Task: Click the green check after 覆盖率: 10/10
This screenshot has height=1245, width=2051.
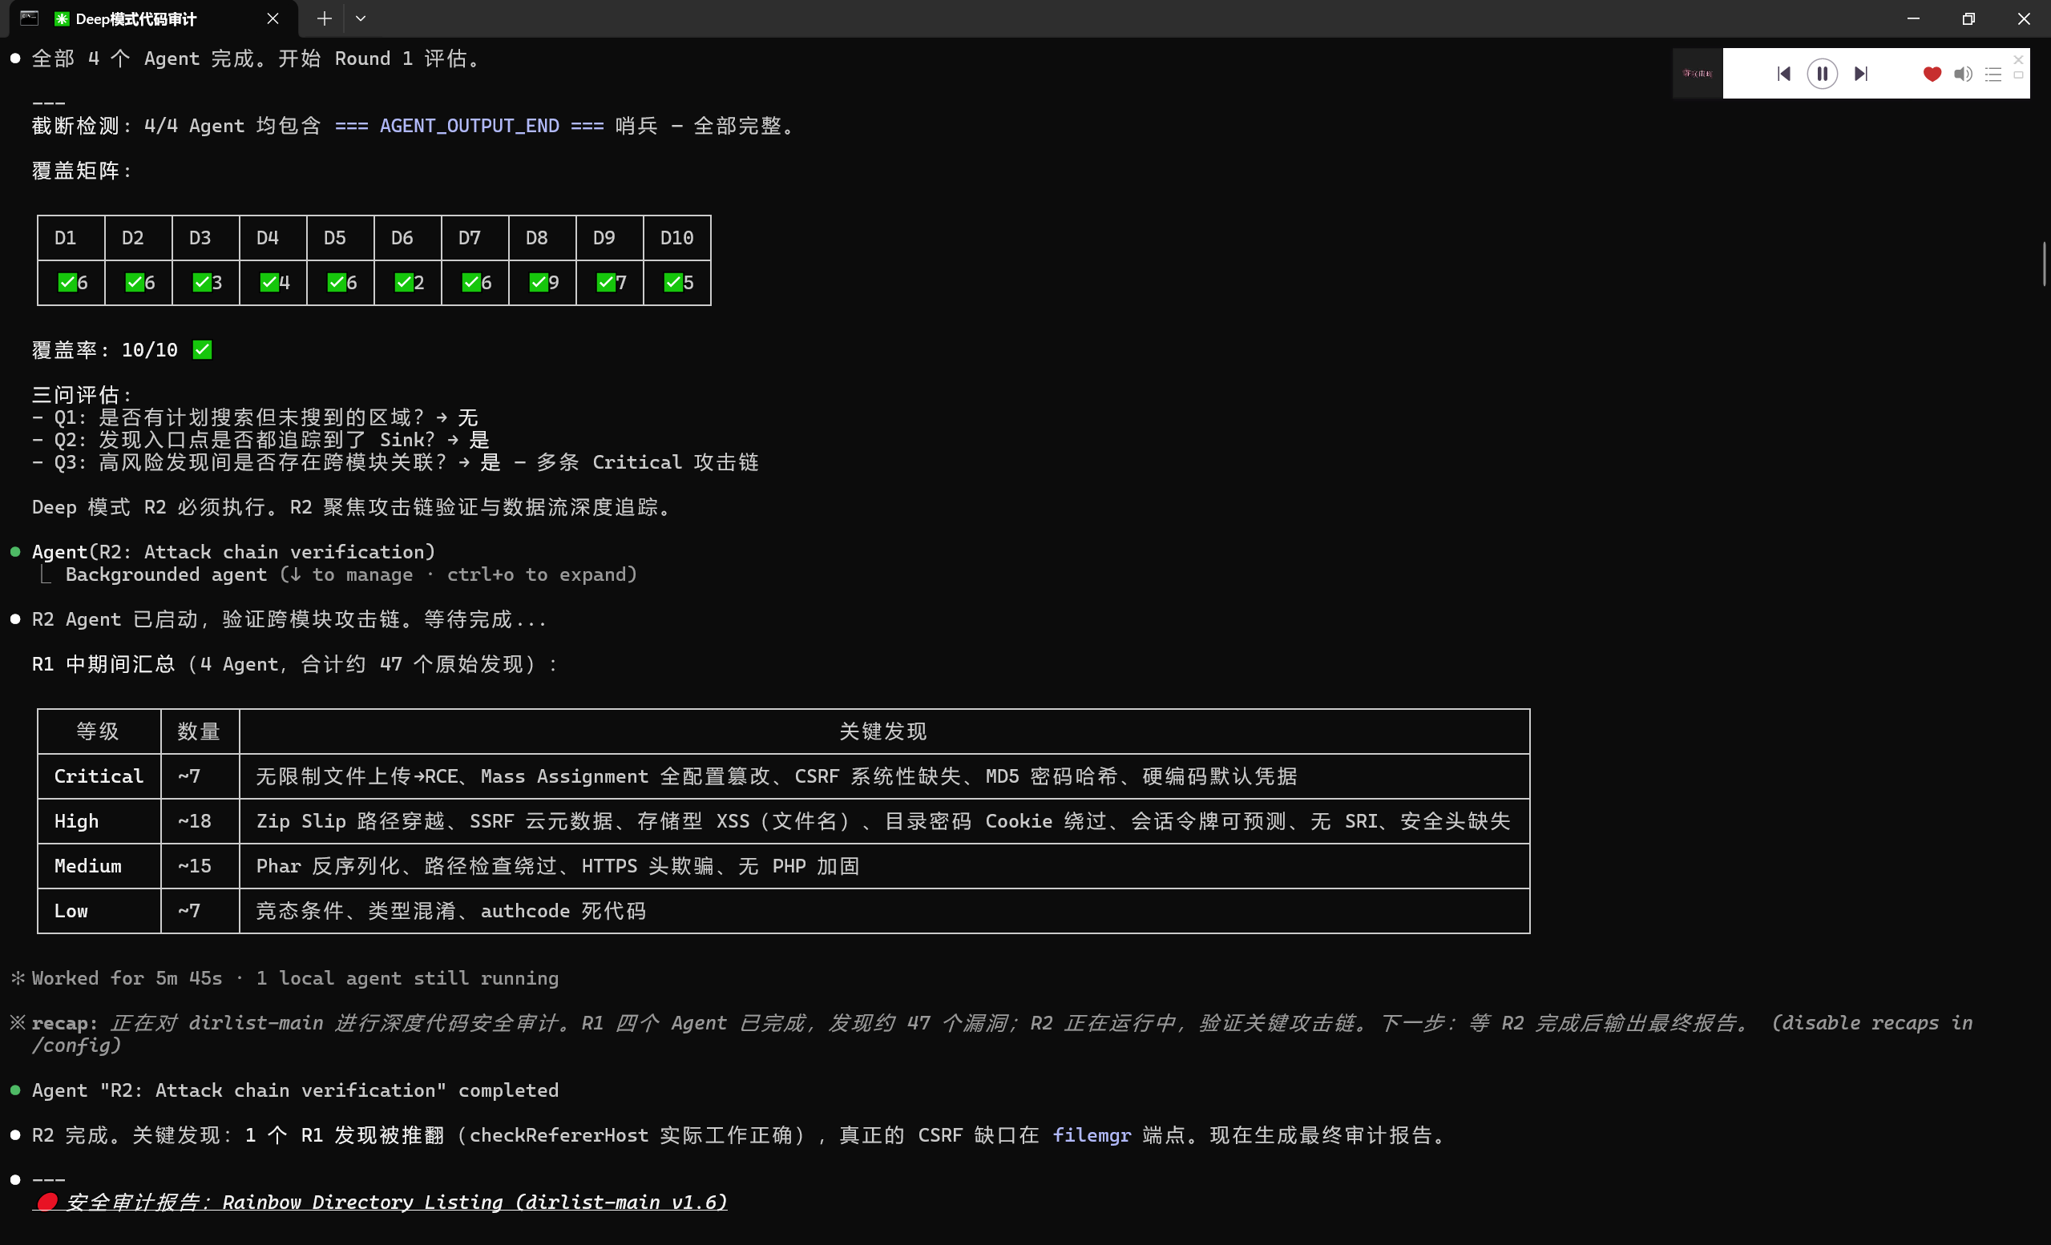Action: click(x=202, y=349)
